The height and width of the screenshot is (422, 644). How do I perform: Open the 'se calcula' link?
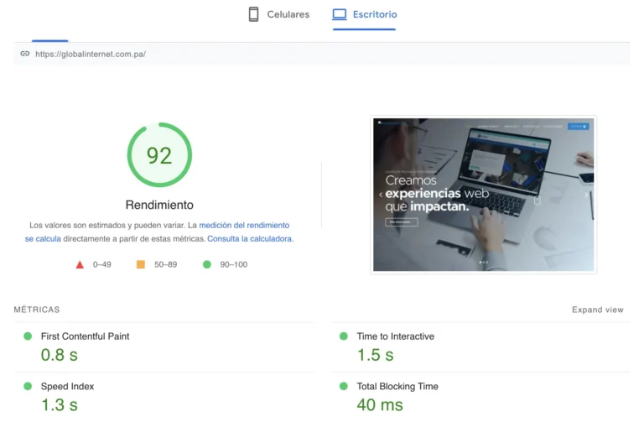tap(43, 239)
